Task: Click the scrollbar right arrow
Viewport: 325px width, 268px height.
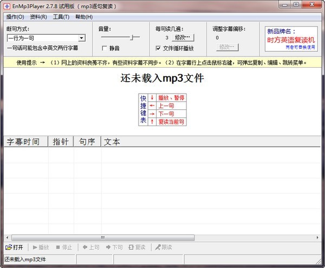Action: 317,238
